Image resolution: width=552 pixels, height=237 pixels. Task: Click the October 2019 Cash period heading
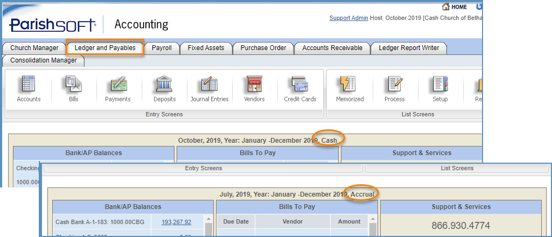(x=257, y=141)
